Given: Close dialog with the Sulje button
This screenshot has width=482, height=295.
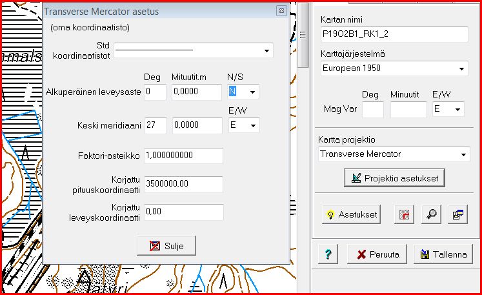Looking at the screenshot, I should click(x=166, y=246).
